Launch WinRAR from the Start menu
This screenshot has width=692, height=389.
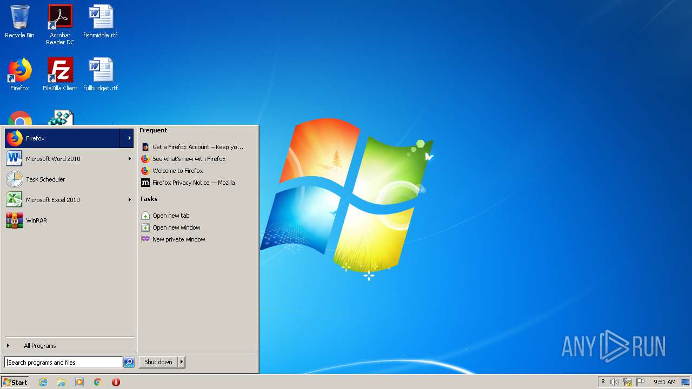click(x=69, y=220)
